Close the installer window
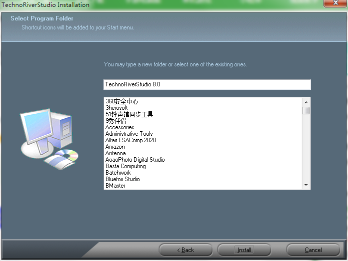Viewport: 348px width, 261px height. [335, 3]
